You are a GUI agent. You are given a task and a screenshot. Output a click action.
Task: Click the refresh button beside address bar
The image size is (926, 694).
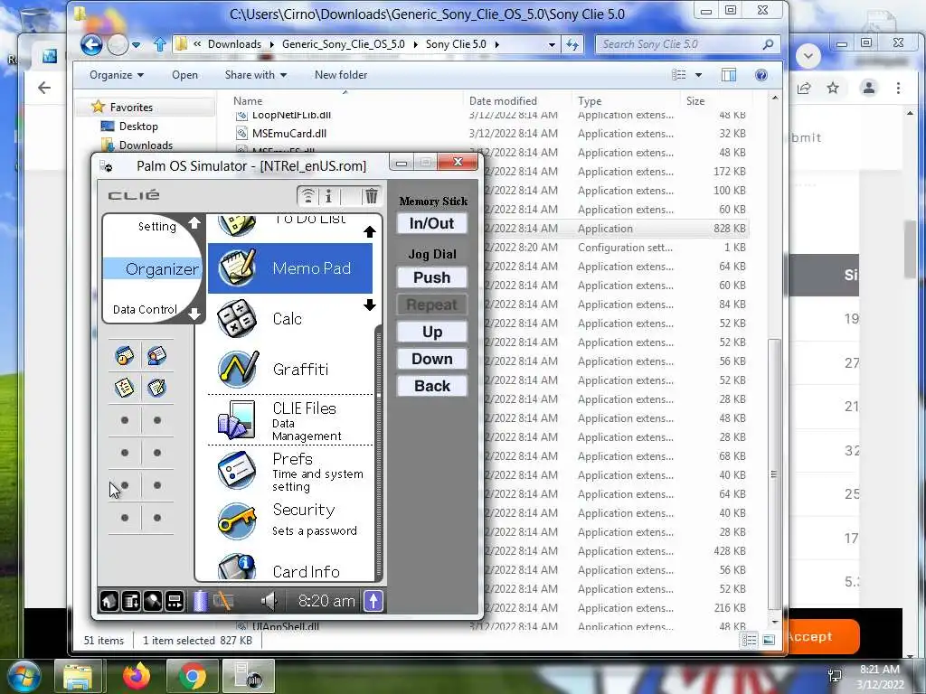[x=572, y=44]
